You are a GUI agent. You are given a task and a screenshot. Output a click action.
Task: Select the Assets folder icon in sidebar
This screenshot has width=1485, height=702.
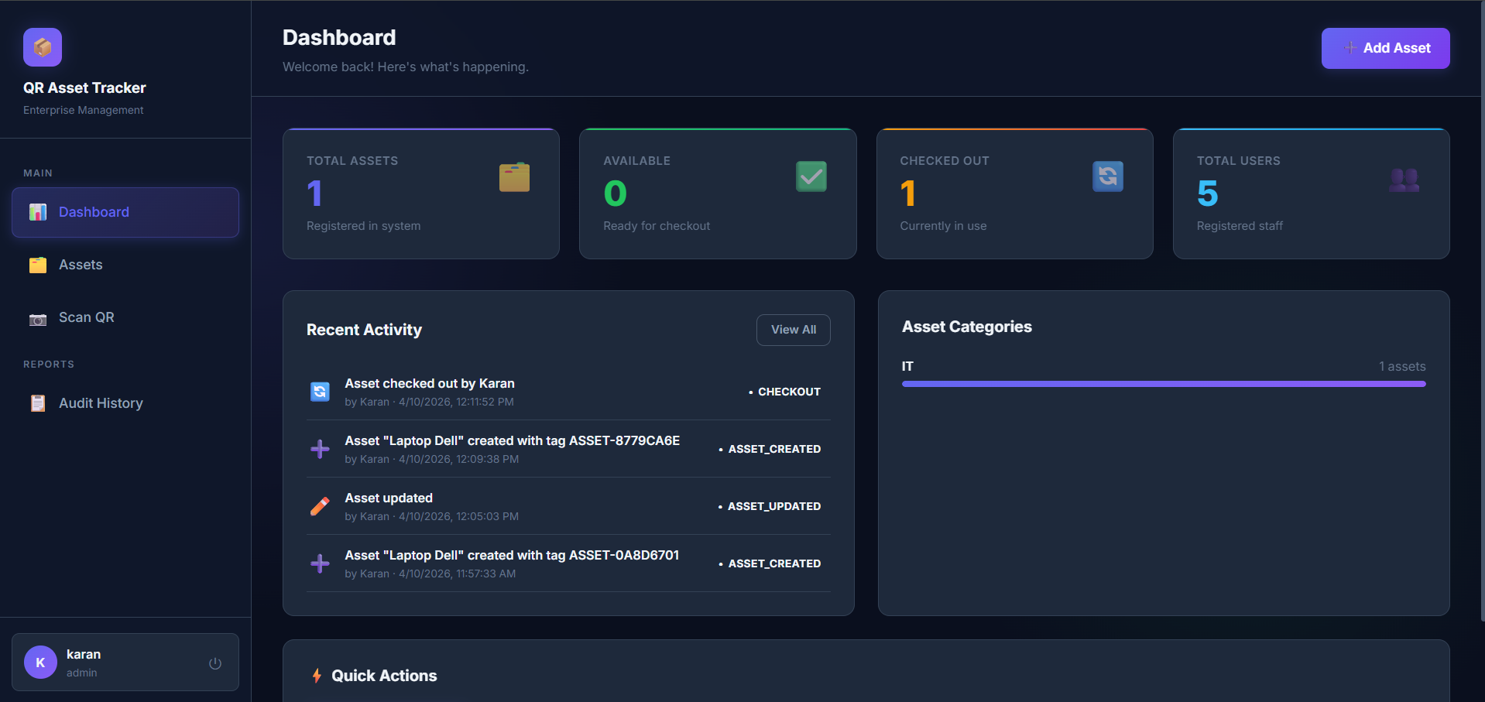[37, 265]
